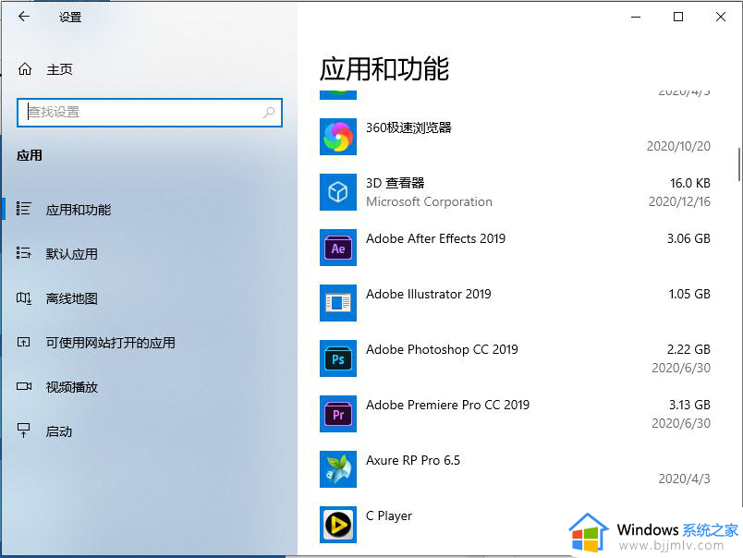Select Axure RP Pro 6.5 entry

pos(413,460)
